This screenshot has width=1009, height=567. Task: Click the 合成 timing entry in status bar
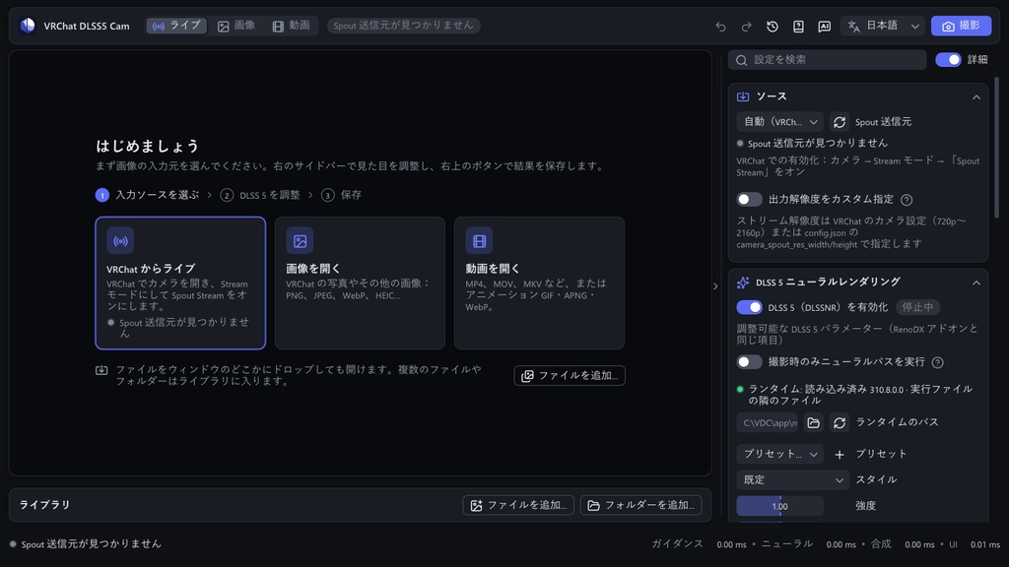[x=903, y=543]
